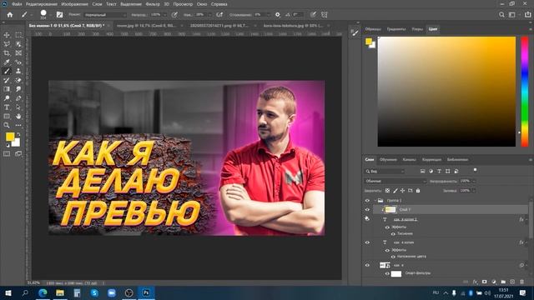Open the Edit Toolbar three-dots menu

[18, 125]
